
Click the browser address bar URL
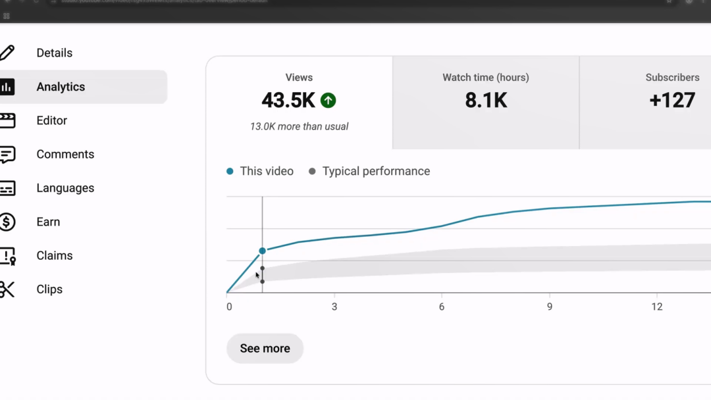[164, 2]
